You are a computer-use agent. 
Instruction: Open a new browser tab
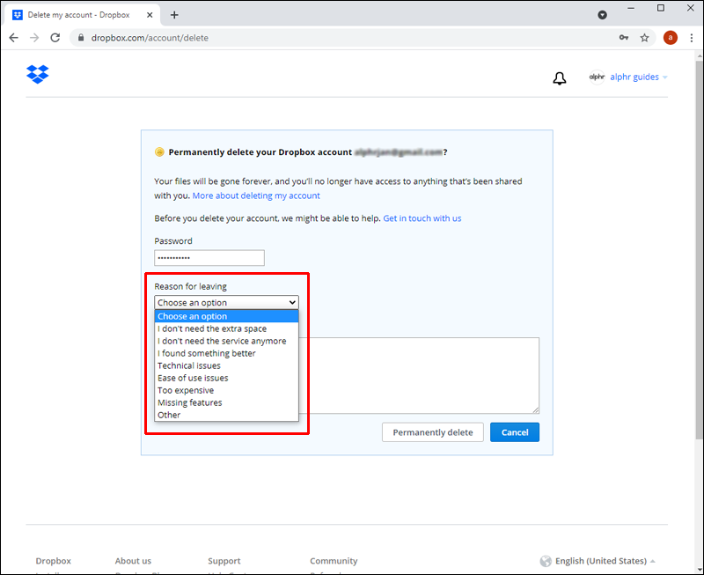174,14
